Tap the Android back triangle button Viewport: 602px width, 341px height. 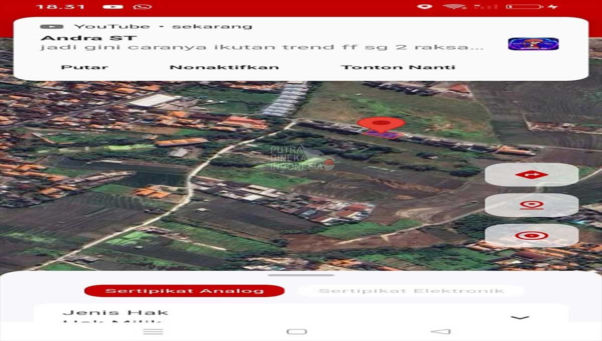click(x=441, y=331)
